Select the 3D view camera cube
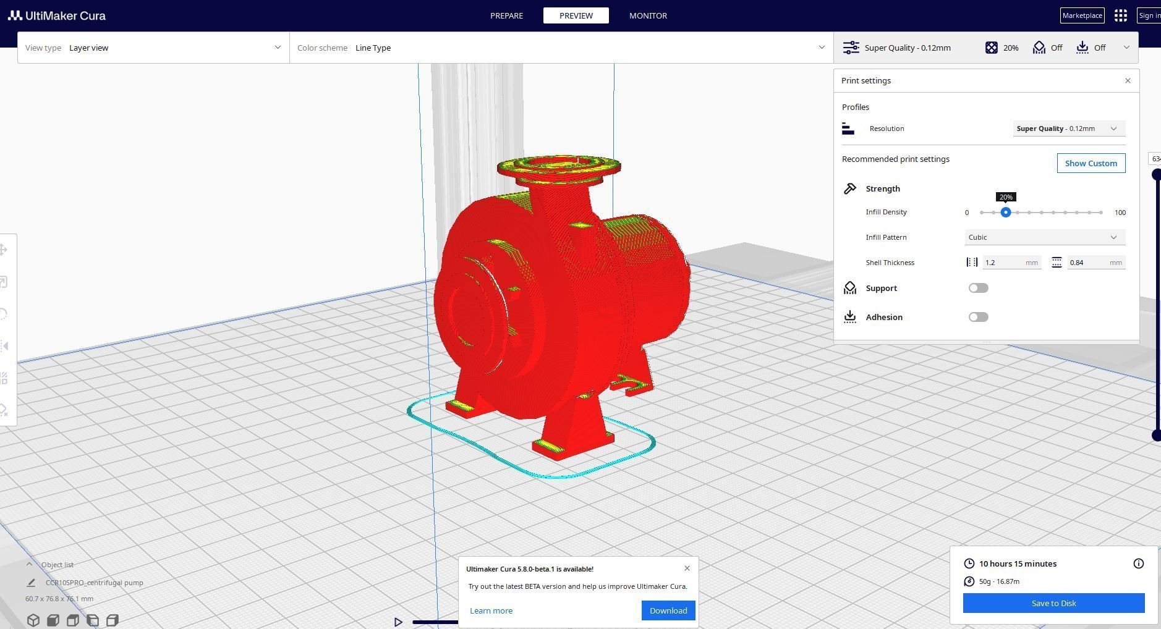The width and height of the screenshot is (1161, 629). 33,620
